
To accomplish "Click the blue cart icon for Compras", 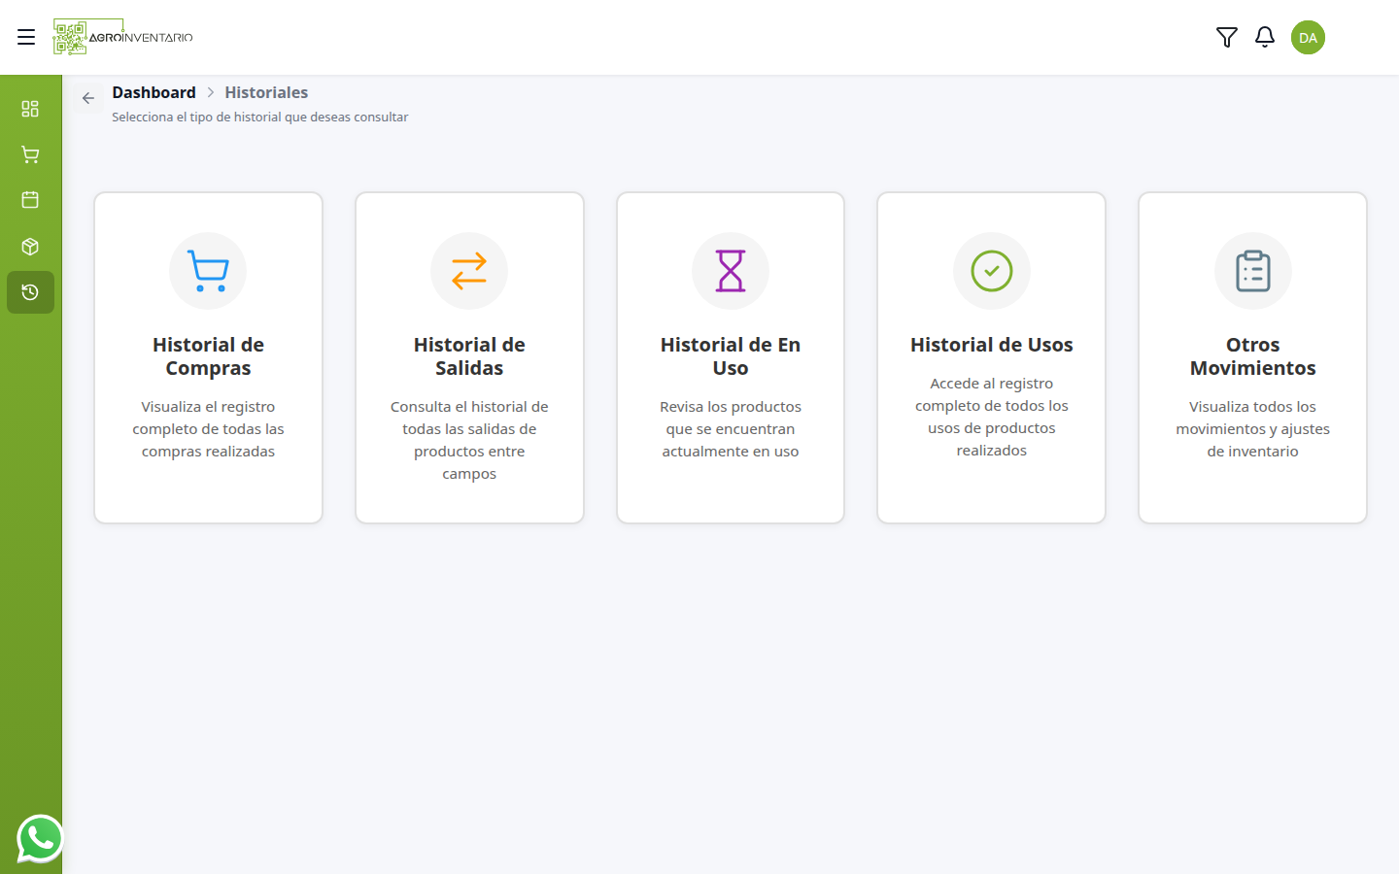I will coord(208,271).
